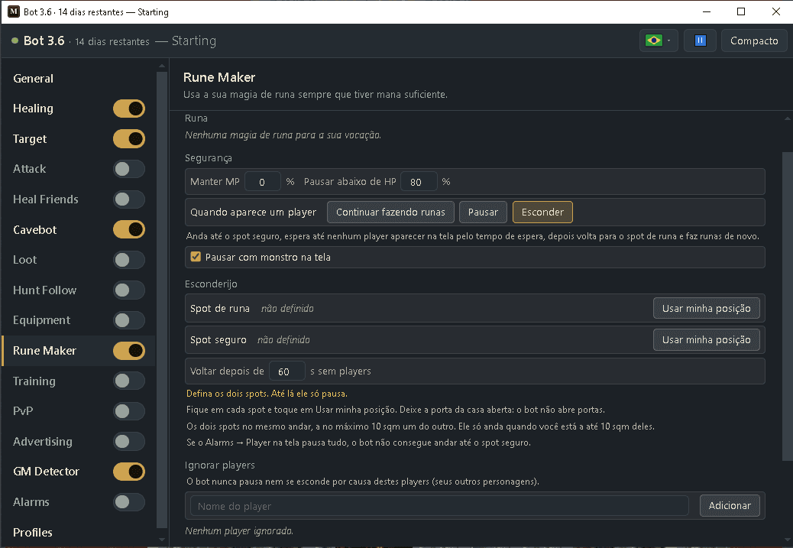The width and height of the screenshot is (793, 548).
Task: Click the Rune Maker page heading
Action: click(219, 77)
